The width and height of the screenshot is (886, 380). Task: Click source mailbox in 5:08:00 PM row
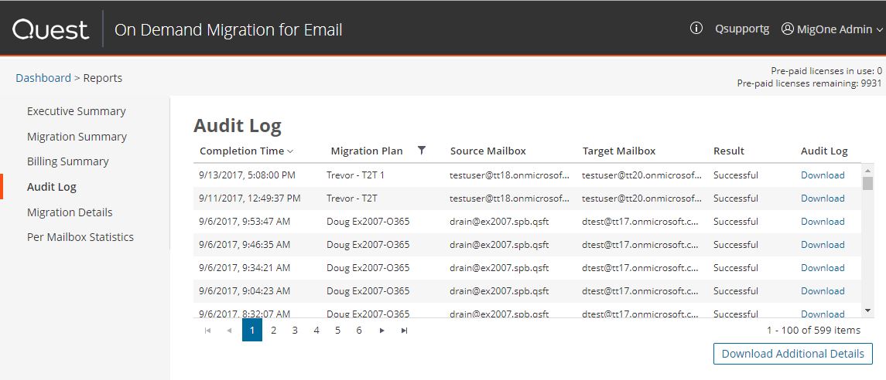tap(510, 175)
